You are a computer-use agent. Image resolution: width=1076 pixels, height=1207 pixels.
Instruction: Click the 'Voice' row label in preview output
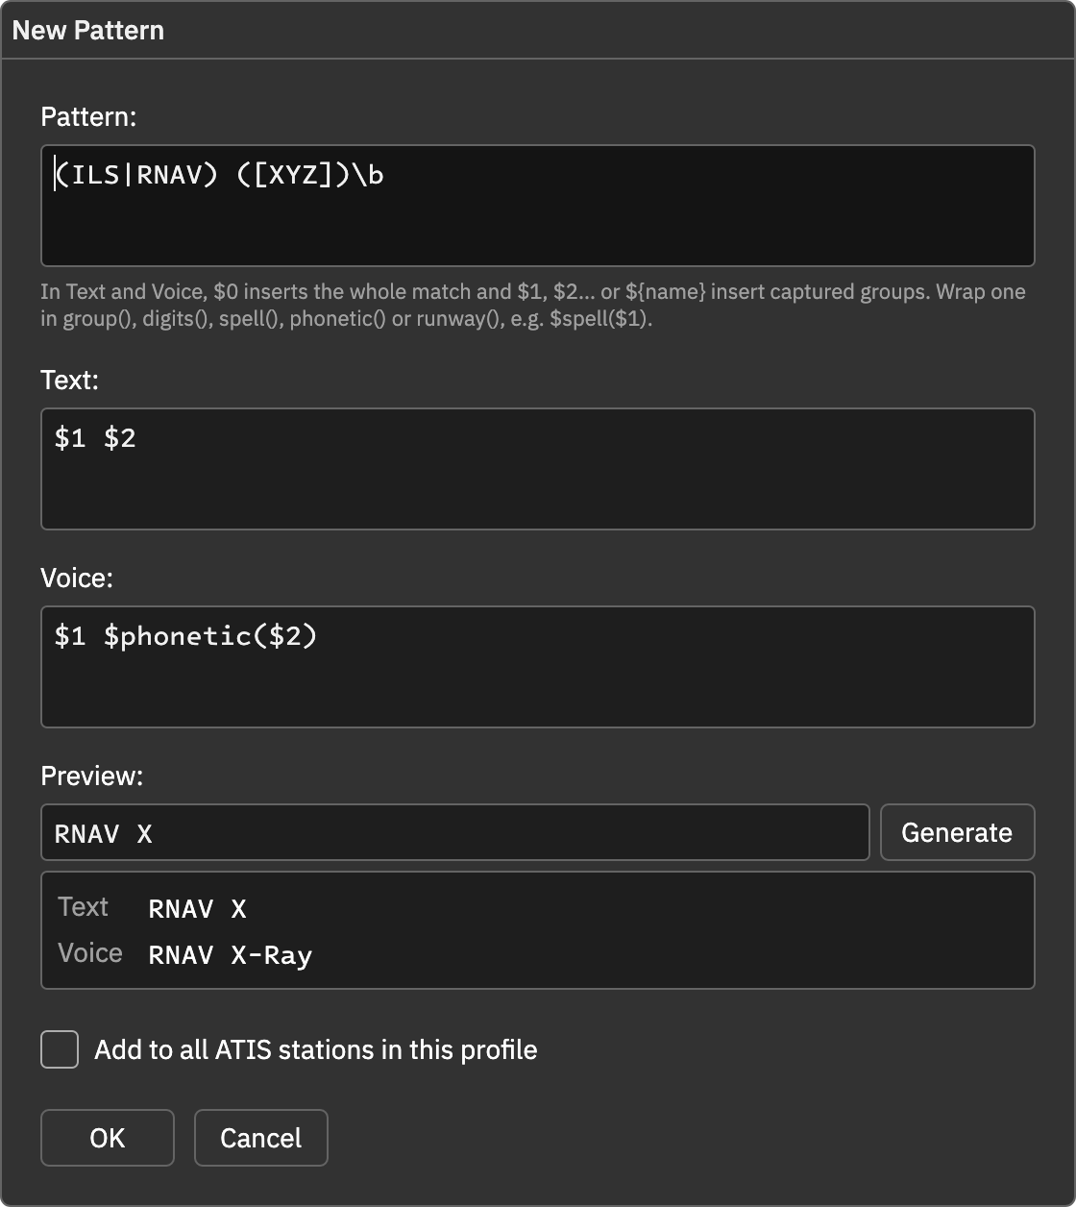coord(90,953)
